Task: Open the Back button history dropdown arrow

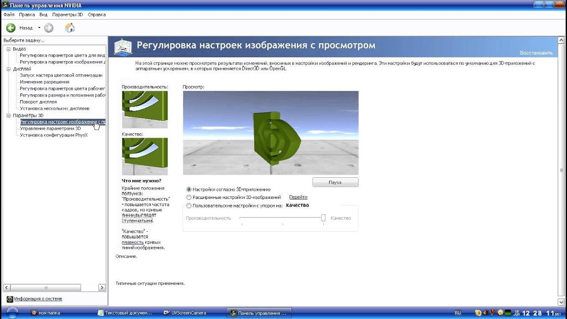Action: [39, 28]
